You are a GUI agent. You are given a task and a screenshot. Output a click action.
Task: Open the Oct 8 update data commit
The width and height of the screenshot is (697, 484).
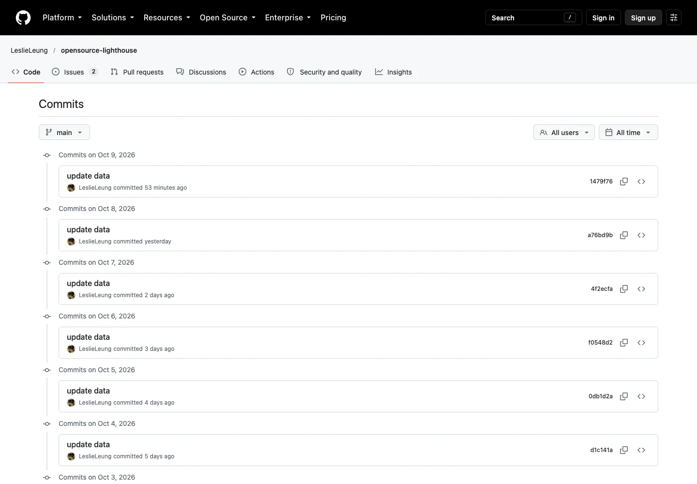pos(88,229)
